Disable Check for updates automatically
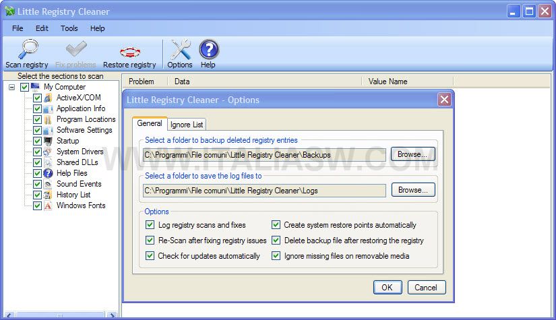Image resolution: width=556 pixels, height=320 pixels. pyautogui.click(x=150, y=255)
